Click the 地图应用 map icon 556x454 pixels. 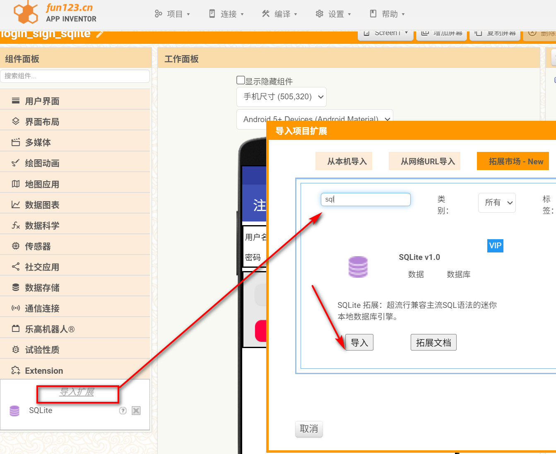[16, 184]
